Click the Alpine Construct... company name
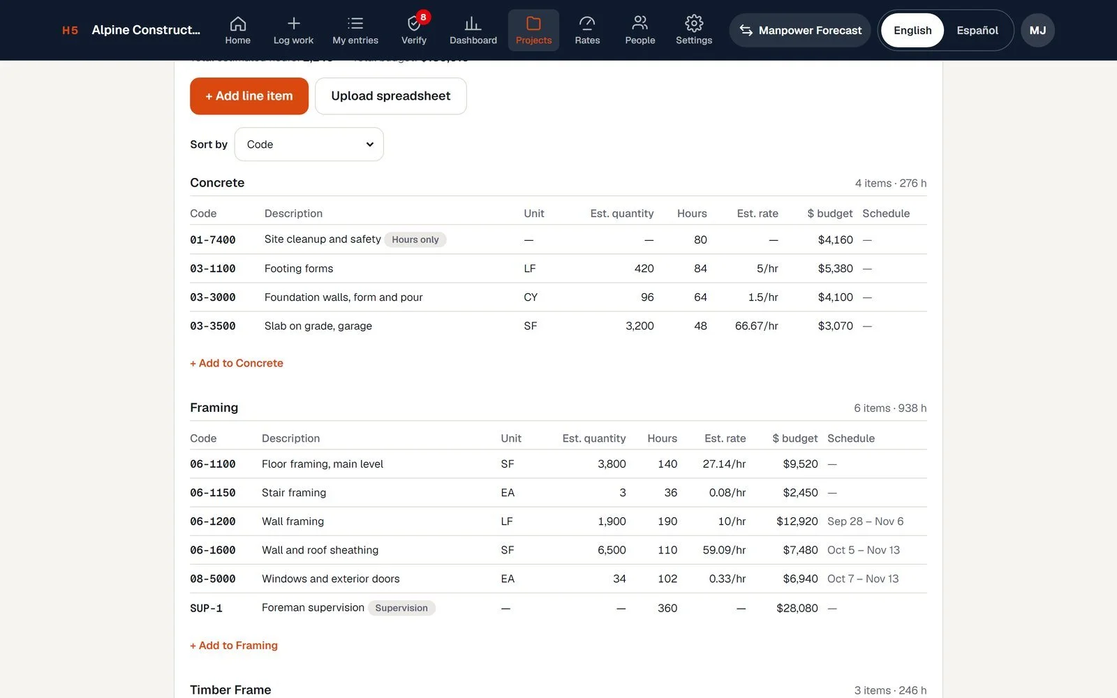The image size is (1117, 698). (x=146, y=30)
